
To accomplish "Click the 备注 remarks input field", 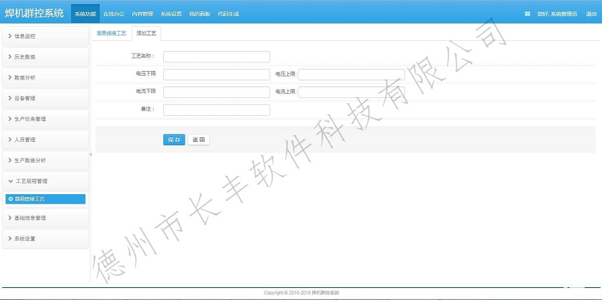I will [216, 110].
